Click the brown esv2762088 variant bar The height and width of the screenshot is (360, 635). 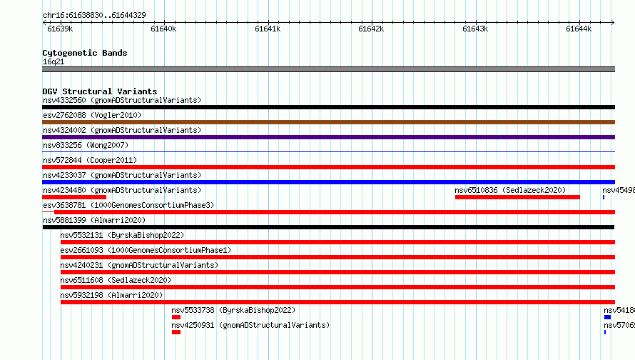click(328, 122)
